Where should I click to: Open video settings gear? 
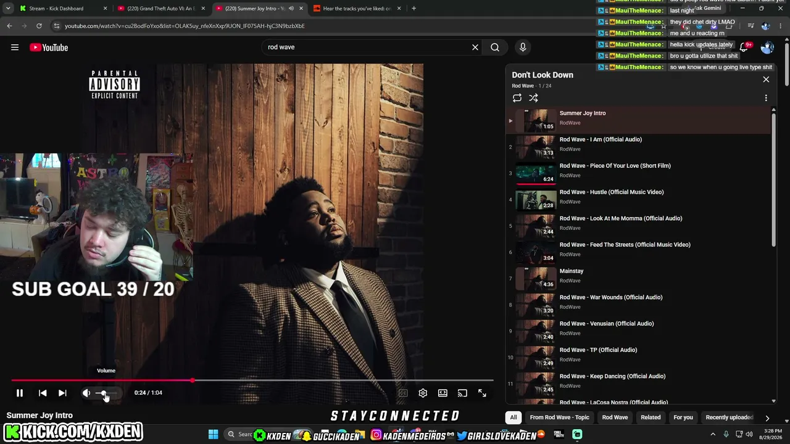423,393
